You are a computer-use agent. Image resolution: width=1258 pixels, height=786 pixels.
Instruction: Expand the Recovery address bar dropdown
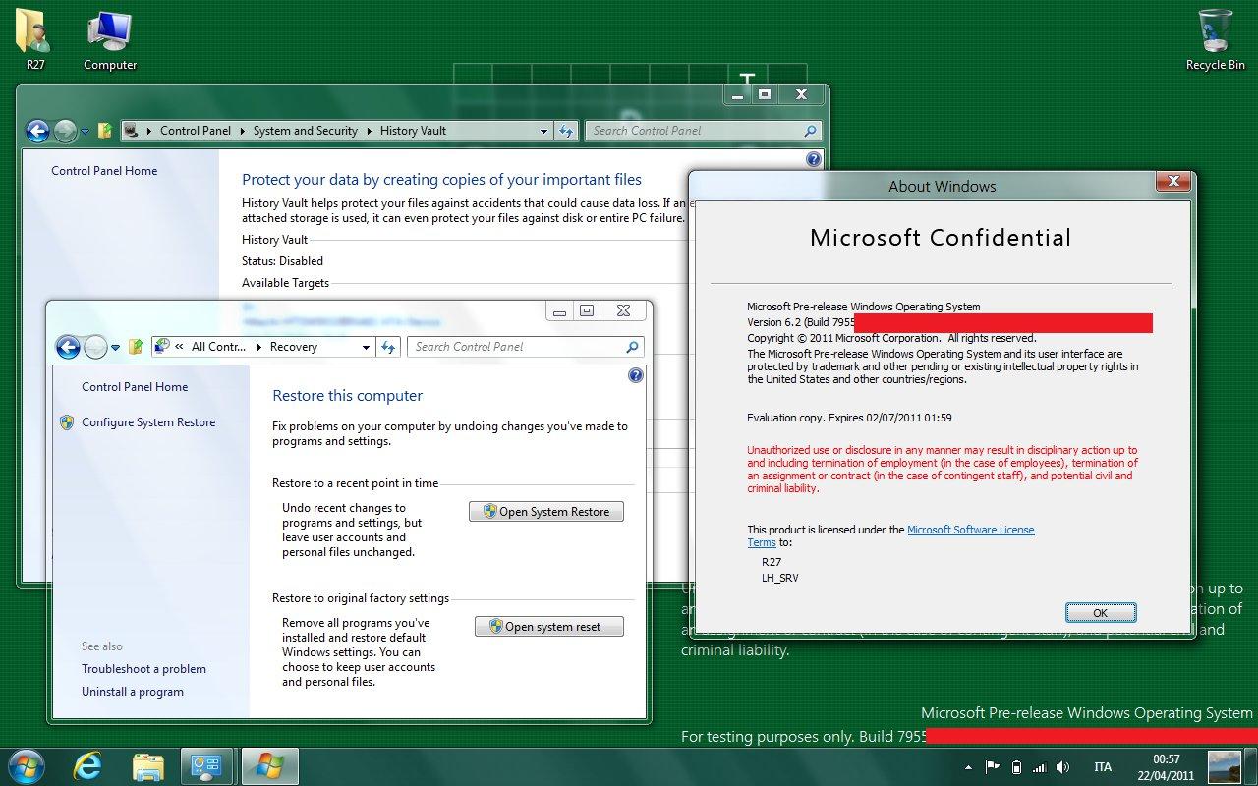(366, 347)
